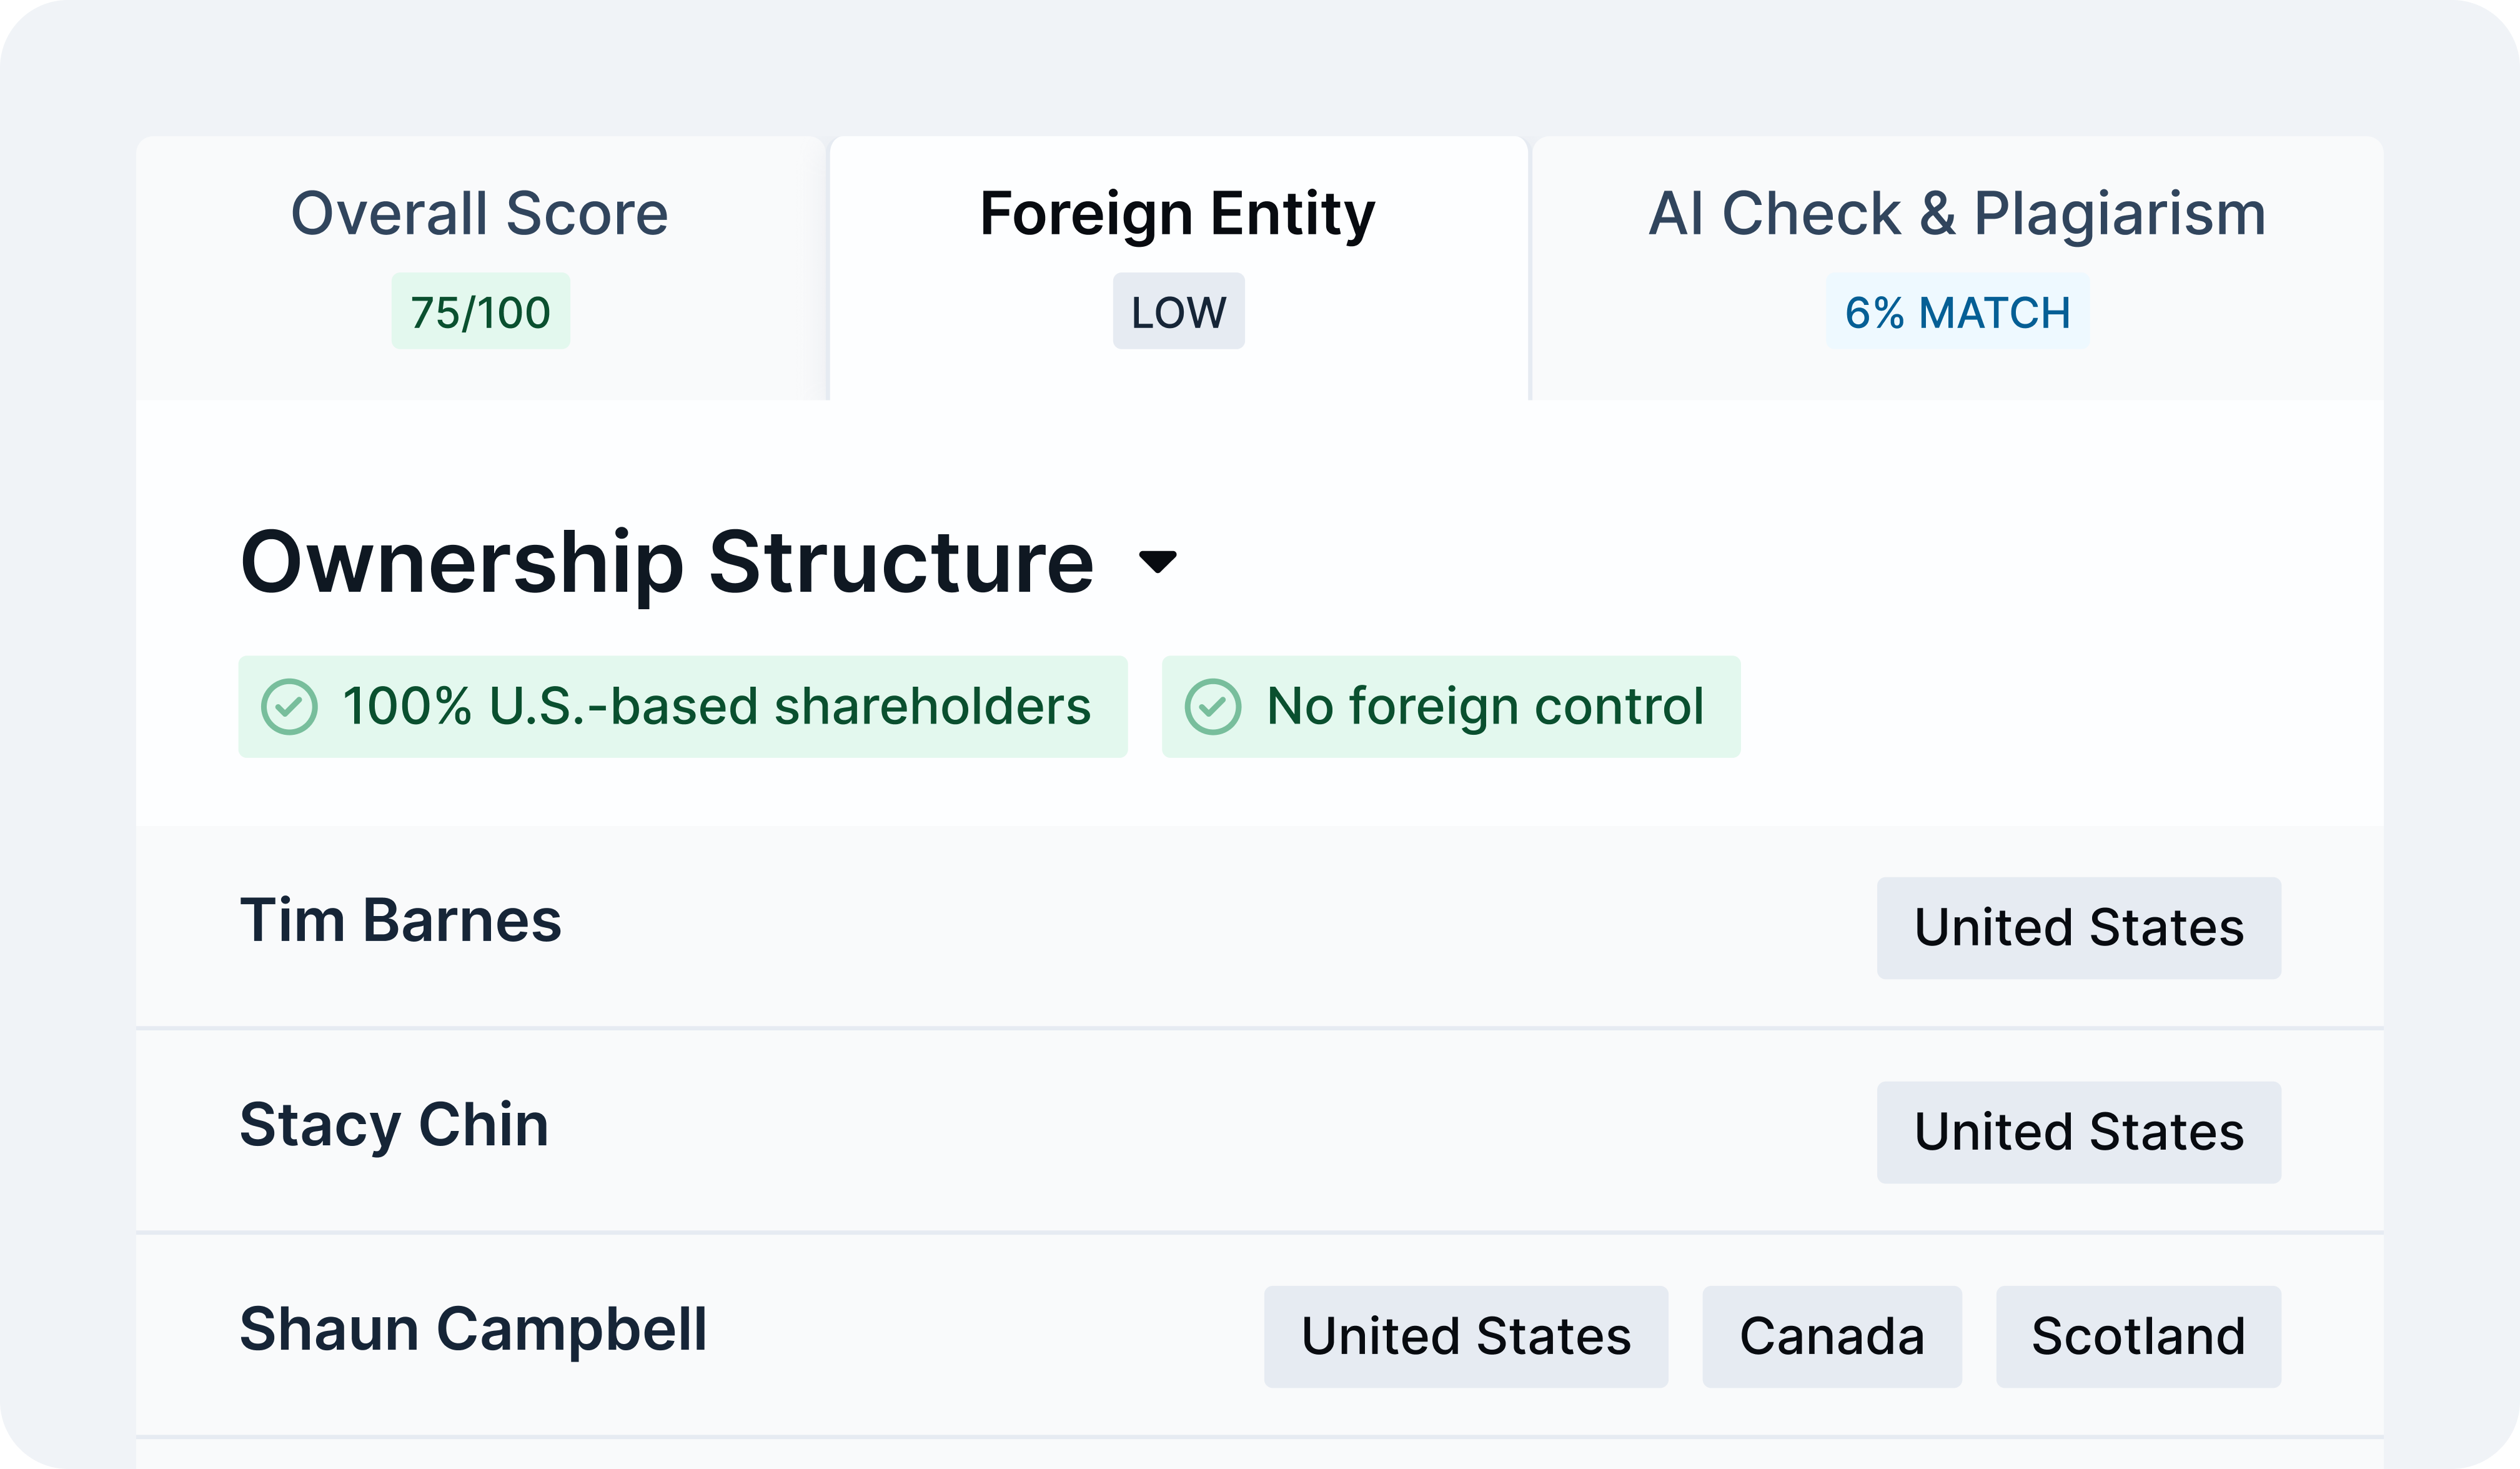Viewport: 2520px width, 1469px height.
Task: Click the LOW risk badge
Action: [1178, 312]
